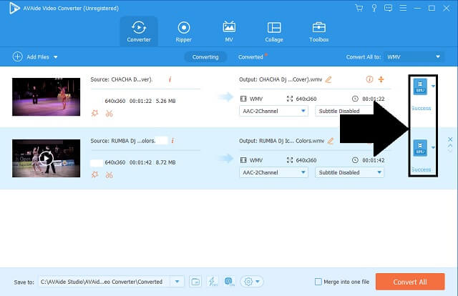Expand the format arrow beside RUMBA format icon
This screenshot has width=458, height=296.
pos(433,147)
